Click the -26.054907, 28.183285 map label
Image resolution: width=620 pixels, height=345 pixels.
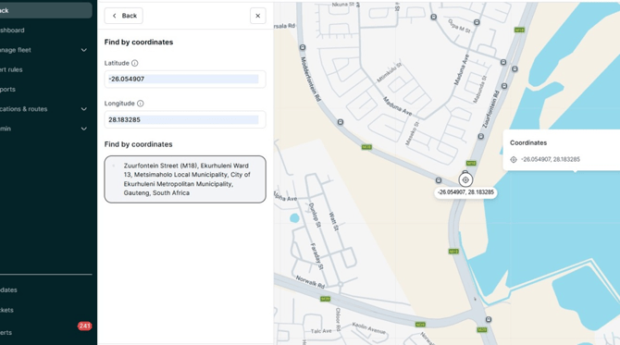[465, 192]
